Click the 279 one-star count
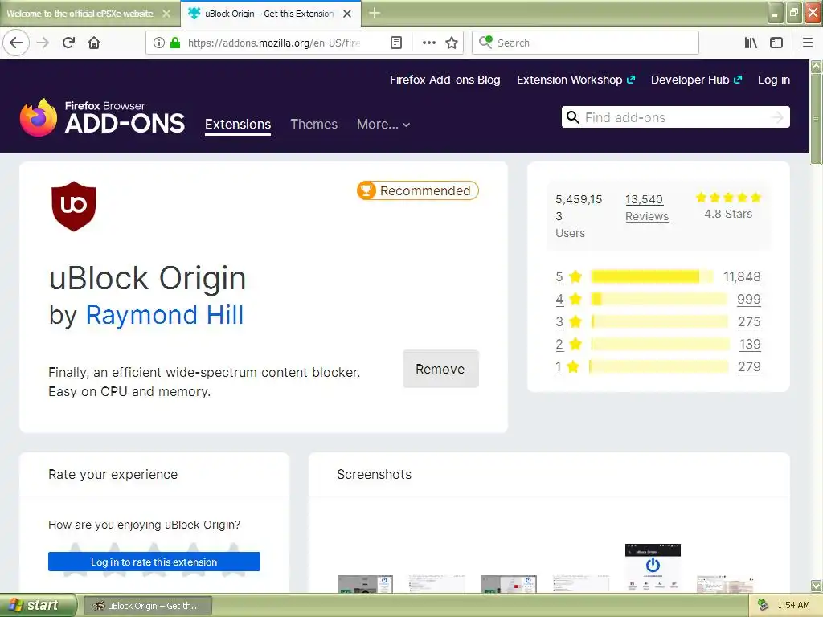823x617 pixels. pos(749,366)
